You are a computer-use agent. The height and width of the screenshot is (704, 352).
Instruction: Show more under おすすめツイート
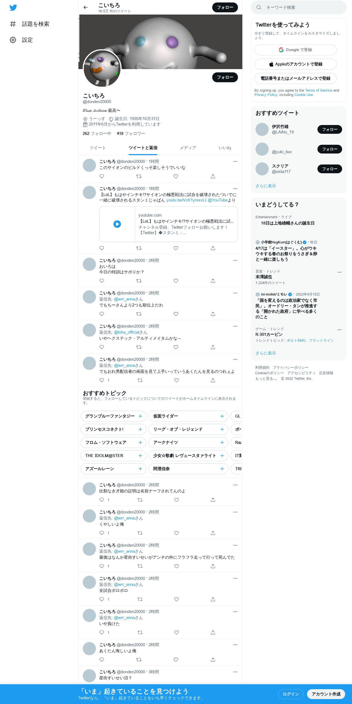[x=266, y=186]
